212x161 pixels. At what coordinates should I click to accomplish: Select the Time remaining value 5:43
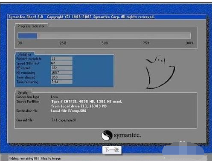pyautogui.click(x=62, y=82)
